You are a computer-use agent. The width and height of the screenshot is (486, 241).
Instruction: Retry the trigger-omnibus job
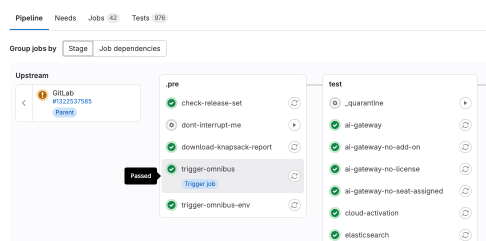(294, 176)
